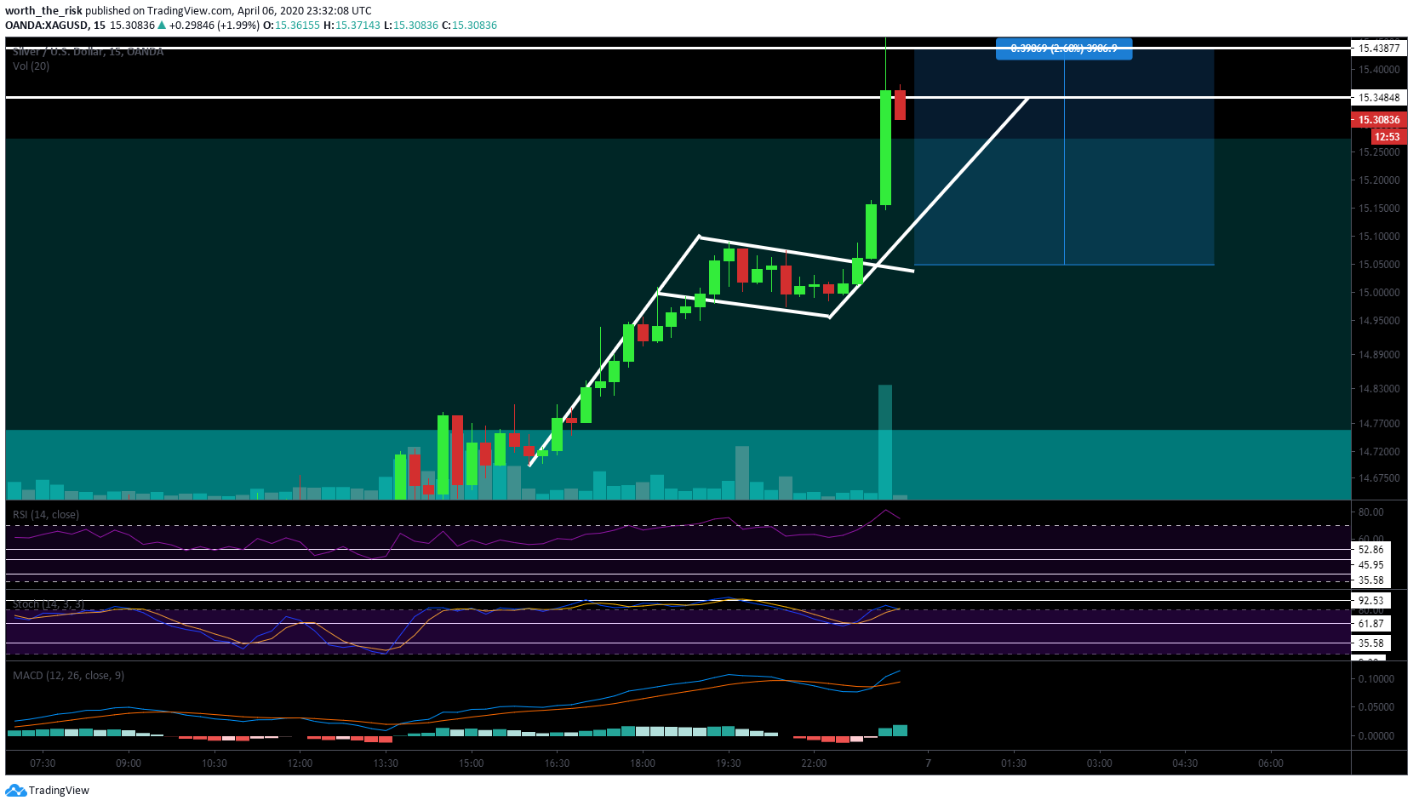Click the Stoch level label 92.53
Screen dimensions: 1413x806
[x=1371, y=601]
